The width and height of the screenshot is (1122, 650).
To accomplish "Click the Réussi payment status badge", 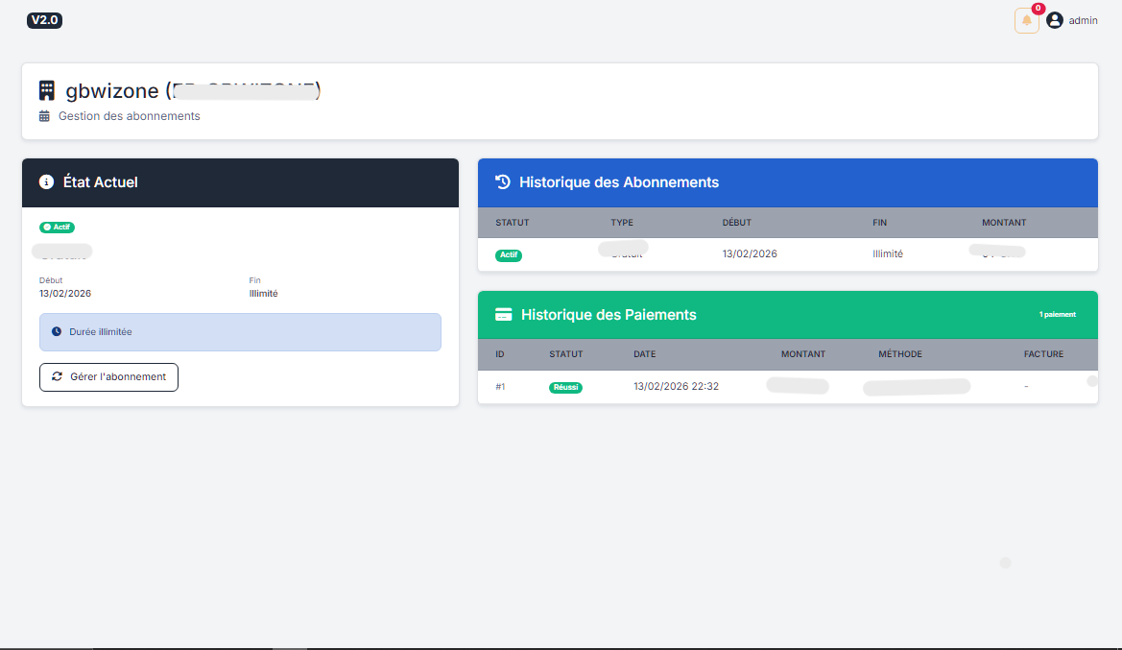I will click(x=565, y=387).
